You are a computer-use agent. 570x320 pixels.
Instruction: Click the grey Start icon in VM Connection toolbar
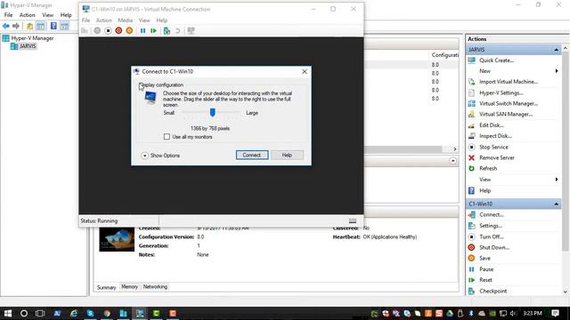coord(97,31)
